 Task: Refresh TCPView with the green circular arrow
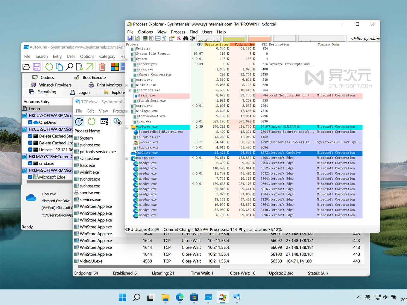91,121
